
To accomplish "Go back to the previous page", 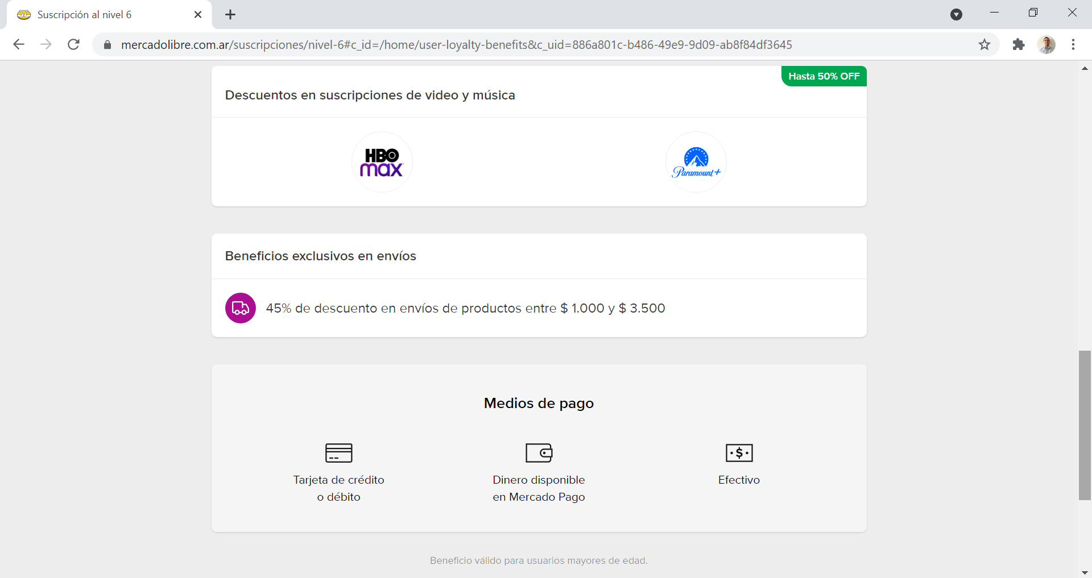I will (19, 44).
